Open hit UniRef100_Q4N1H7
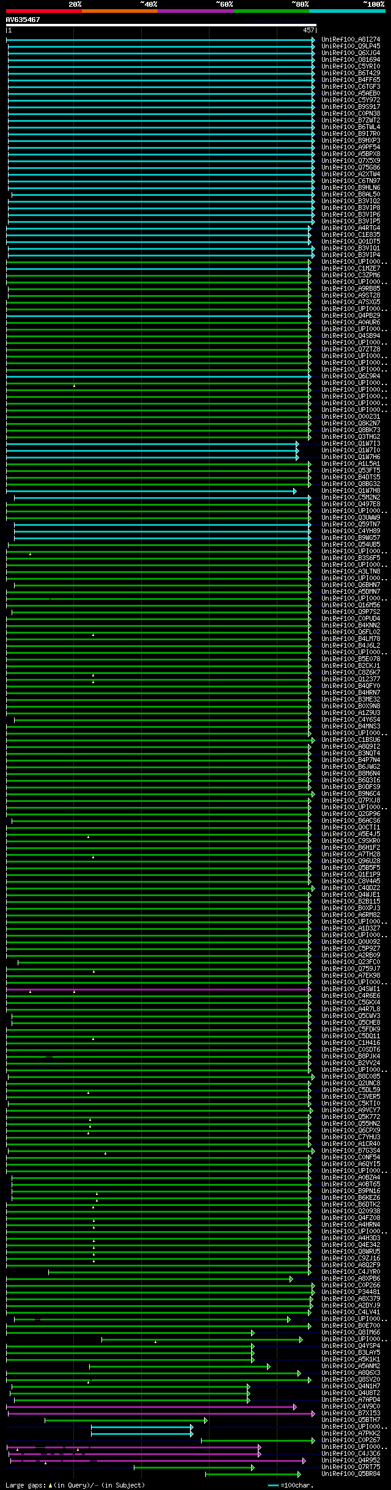The height and width of the screenshot is (1490, 391). (x=351, y=1386)
